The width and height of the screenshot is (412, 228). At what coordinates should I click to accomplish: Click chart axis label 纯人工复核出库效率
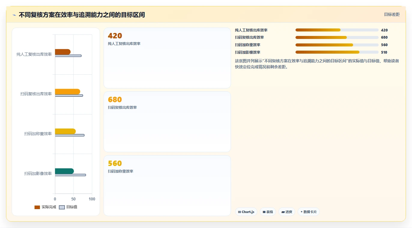click(x=34, y=54)
